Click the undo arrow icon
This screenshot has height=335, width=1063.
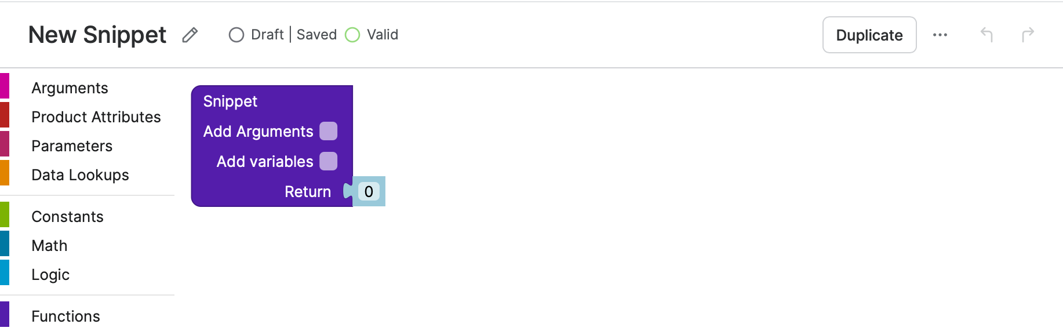click(x=986, y=35)
